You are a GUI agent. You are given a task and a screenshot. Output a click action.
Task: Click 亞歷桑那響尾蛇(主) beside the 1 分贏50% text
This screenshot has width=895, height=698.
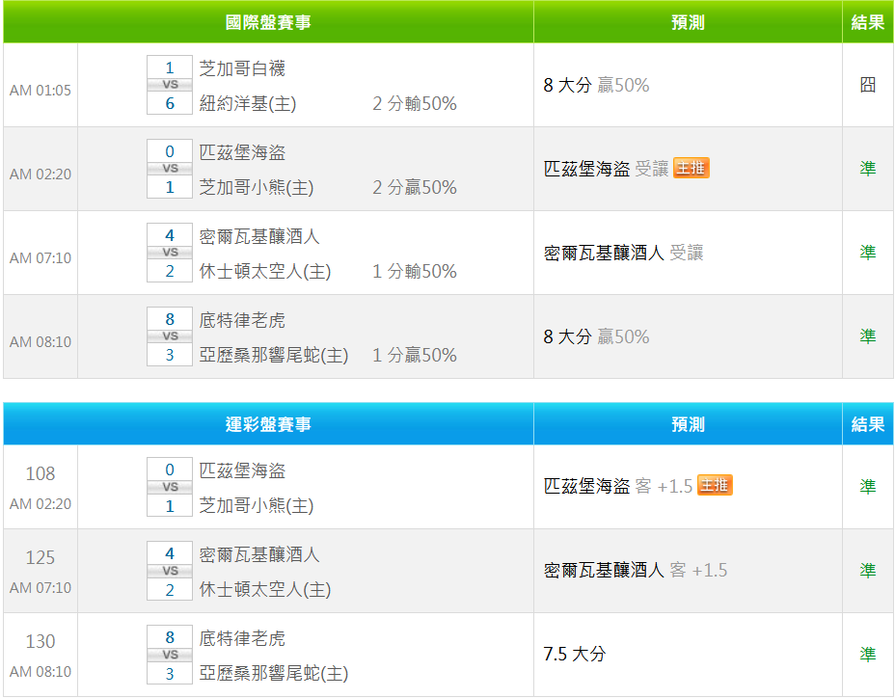(273, 356)
